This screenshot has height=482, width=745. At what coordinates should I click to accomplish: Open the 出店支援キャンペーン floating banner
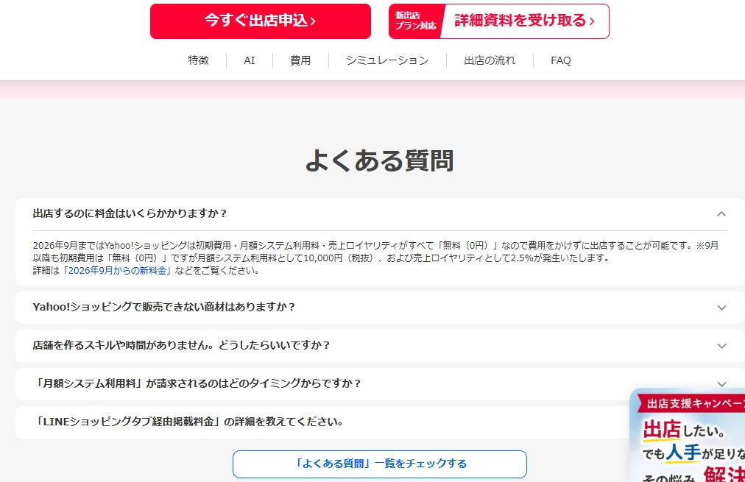click(688, 435)
